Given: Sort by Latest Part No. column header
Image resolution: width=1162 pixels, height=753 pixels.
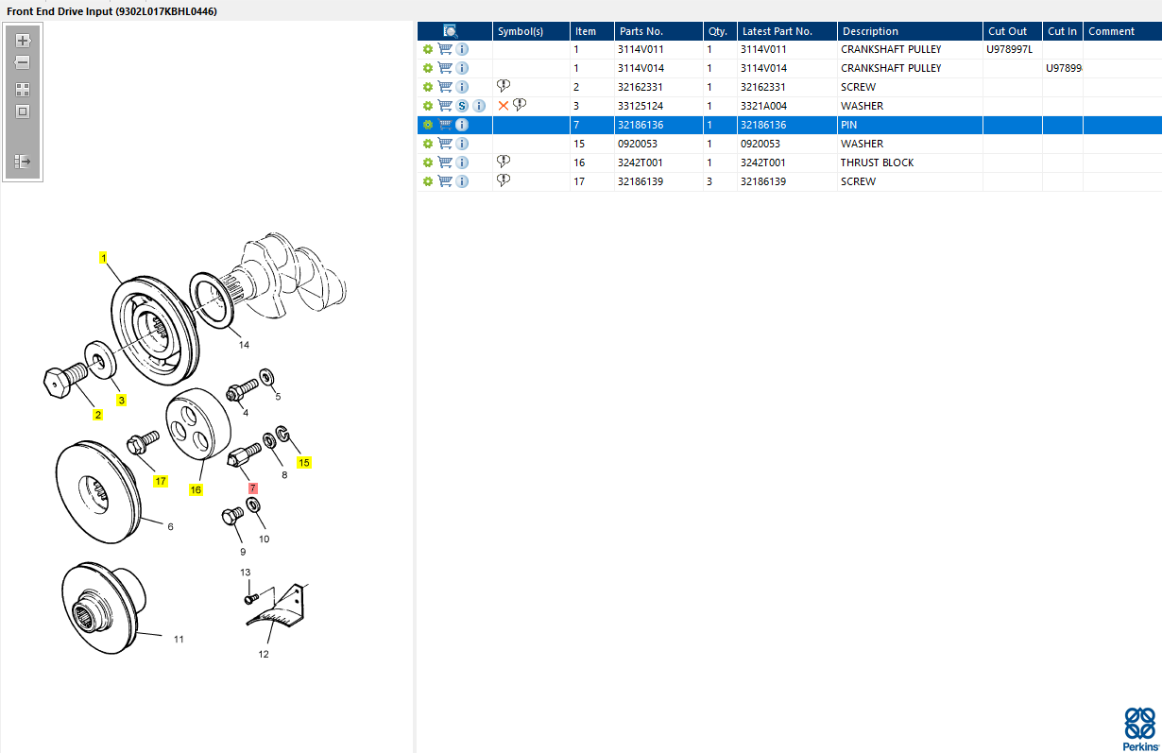Looking at the screenshot, I should click(787, 31).
